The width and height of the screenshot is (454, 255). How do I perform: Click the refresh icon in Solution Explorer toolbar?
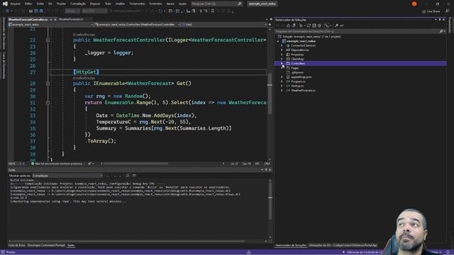click(309, 25)
